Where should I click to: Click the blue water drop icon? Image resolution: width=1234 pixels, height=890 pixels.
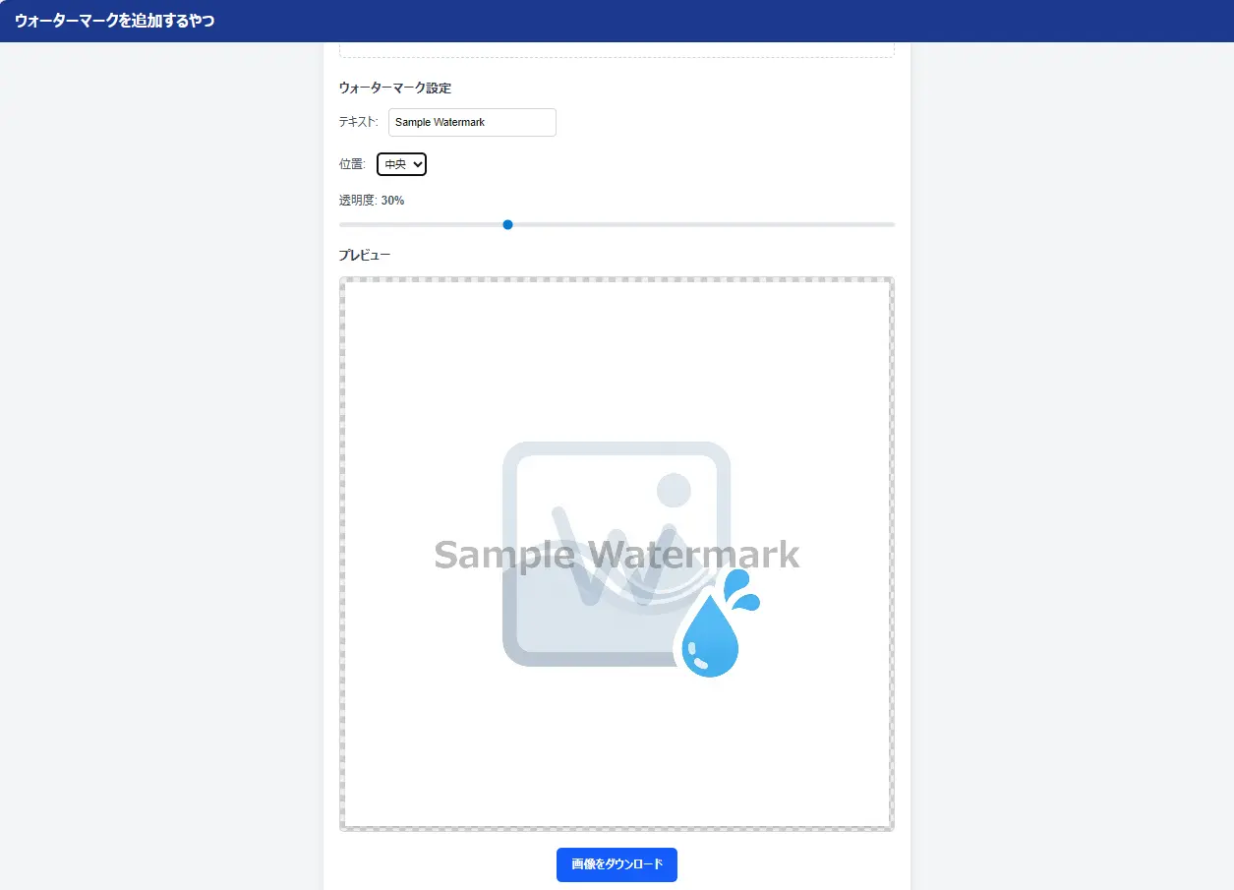point(710,639)
